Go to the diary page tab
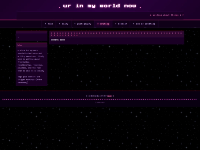Image resolution: width=200 pixels, height=150 pixels. (x=64, y=24)
